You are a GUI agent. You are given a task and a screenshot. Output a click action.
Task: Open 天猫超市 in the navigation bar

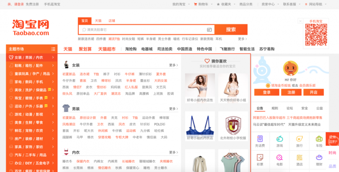(107, 49)
